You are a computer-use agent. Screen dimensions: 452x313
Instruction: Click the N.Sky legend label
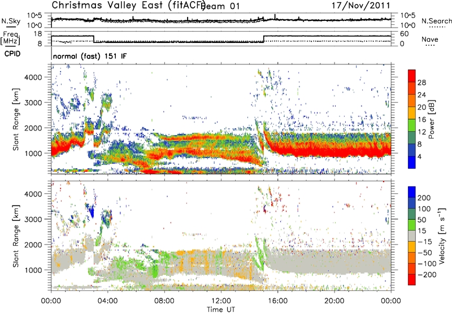(11, 21)
